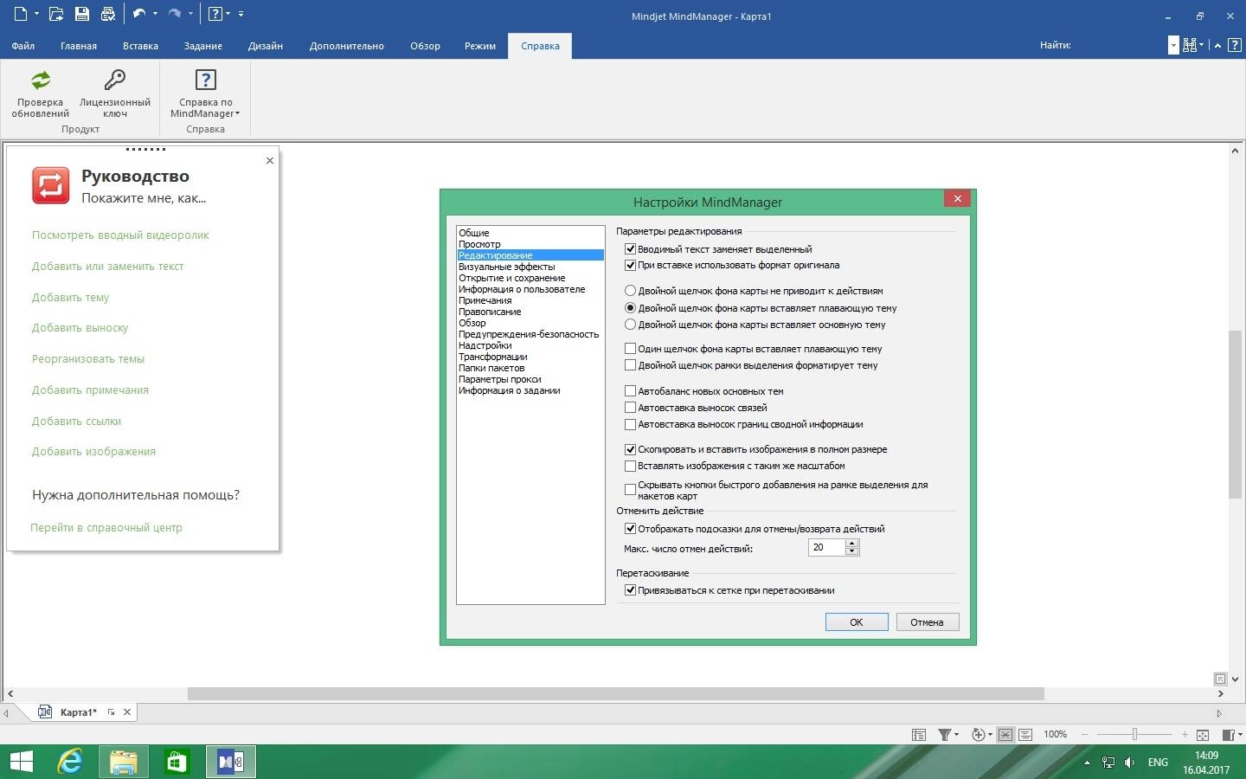Click the zoom in plus button
1246x779 pixels.
(x=1185, y=735)
